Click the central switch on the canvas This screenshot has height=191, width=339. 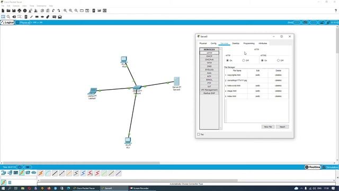click(x=137, y=87)
